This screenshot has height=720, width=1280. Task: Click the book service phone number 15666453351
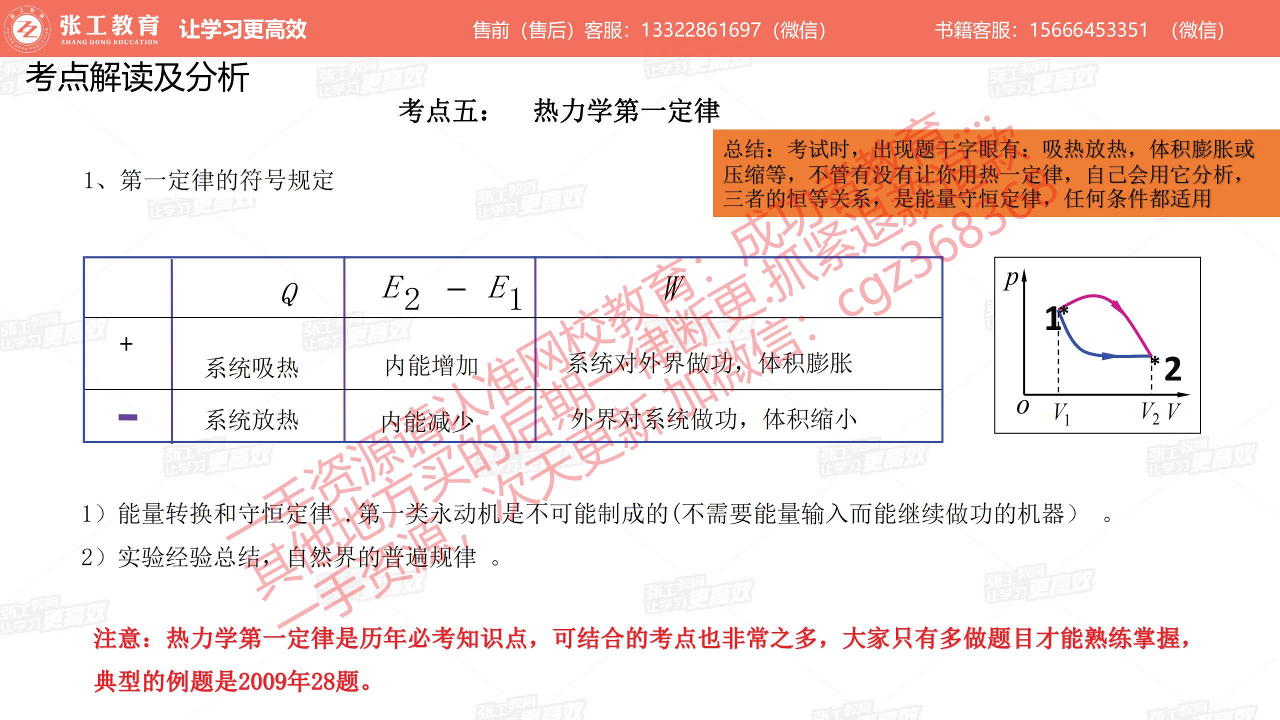point(1088,30)
